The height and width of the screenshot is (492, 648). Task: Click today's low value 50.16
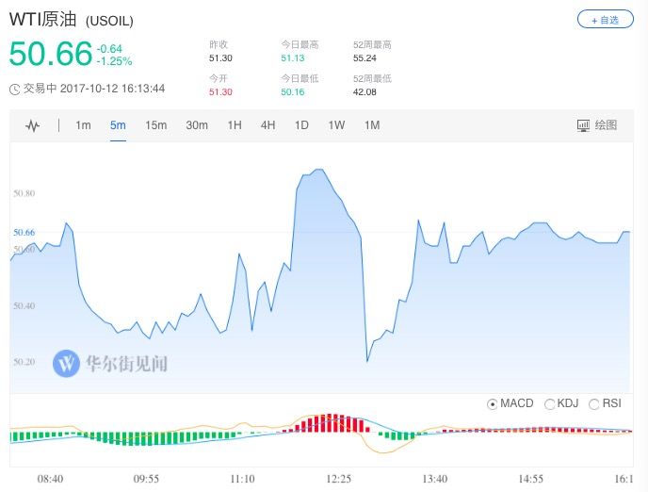(293, 92)
